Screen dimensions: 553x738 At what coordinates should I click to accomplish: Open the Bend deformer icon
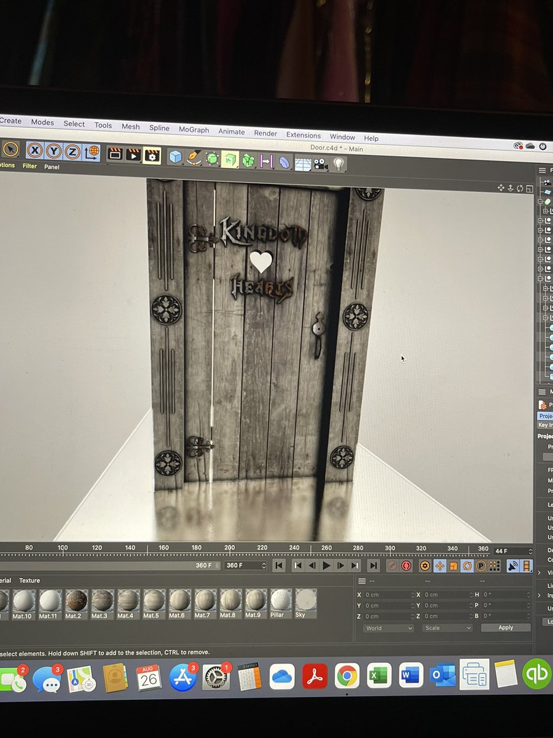click(x=284, y=162)
